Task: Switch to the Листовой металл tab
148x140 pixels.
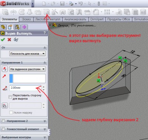Action: (48, 19)
